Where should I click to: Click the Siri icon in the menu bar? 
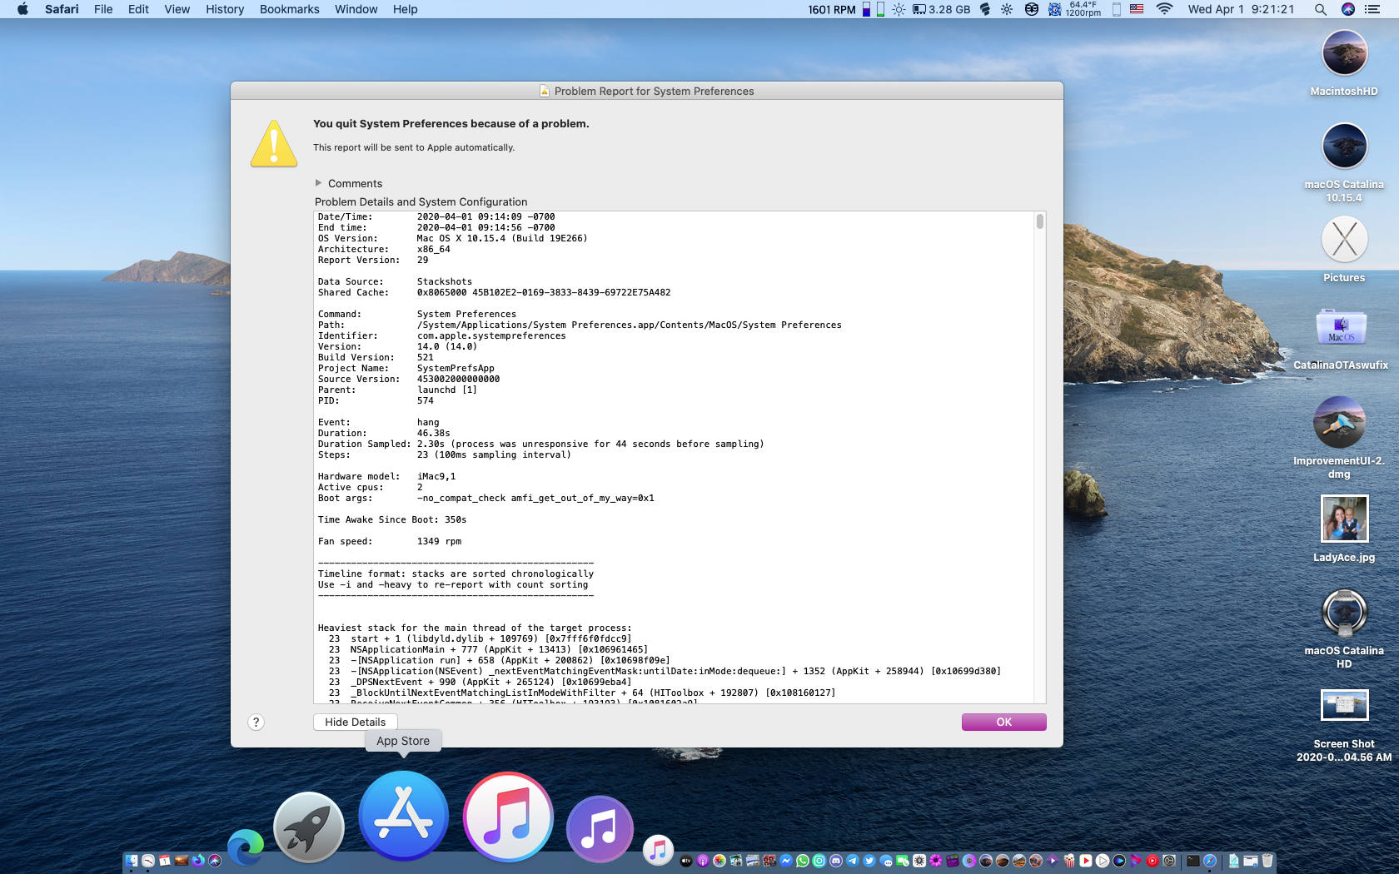[1348, 9]
